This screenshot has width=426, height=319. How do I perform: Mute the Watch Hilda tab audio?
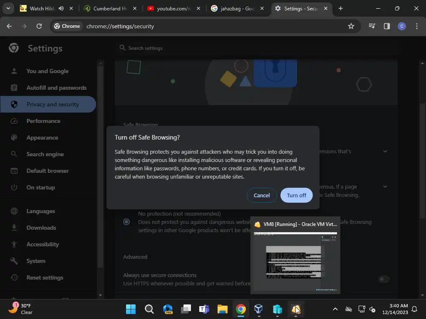point(61,8)
